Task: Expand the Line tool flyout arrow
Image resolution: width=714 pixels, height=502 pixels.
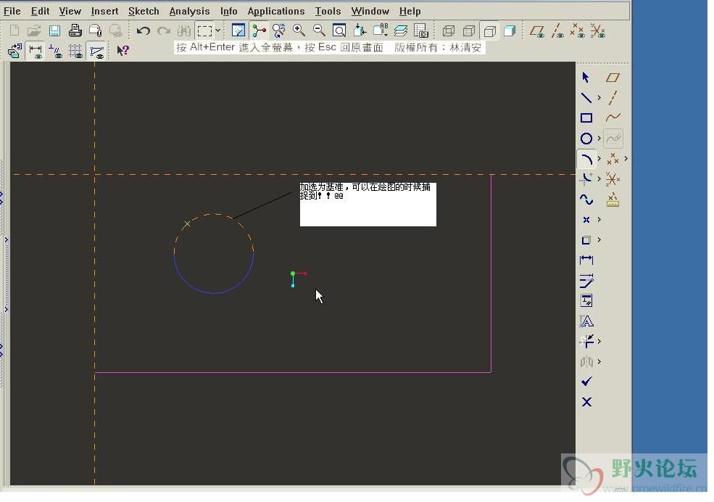Action: [x=599, y=97]
